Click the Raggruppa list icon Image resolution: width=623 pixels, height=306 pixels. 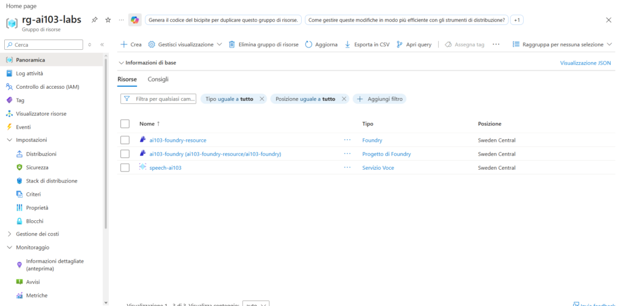point(516,44)
